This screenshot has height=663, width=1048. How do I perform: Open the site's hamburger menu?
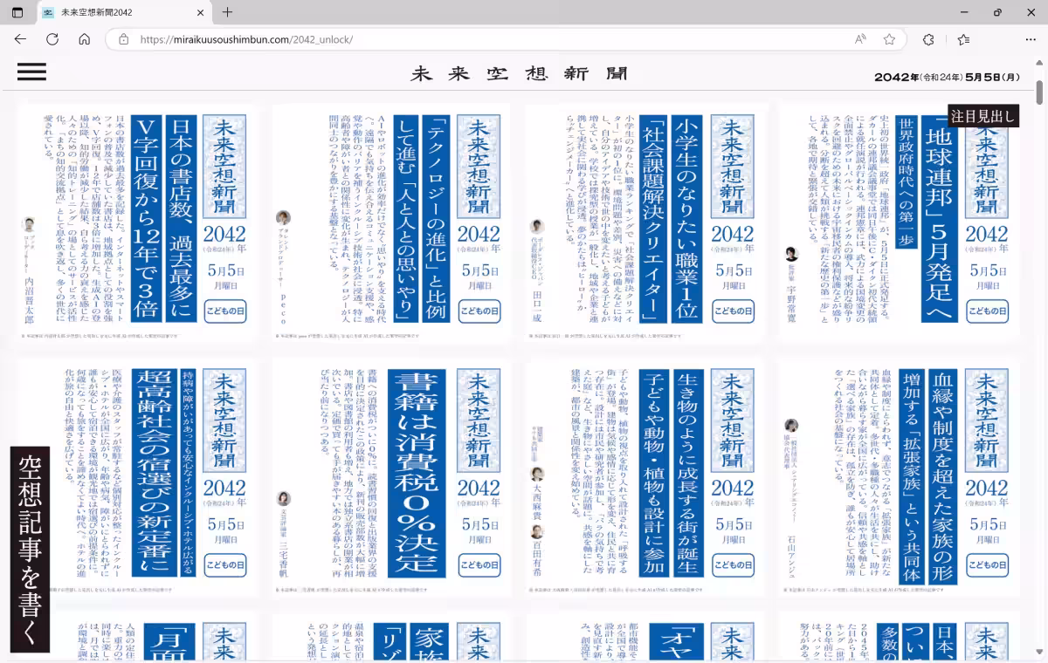[31, 72]
